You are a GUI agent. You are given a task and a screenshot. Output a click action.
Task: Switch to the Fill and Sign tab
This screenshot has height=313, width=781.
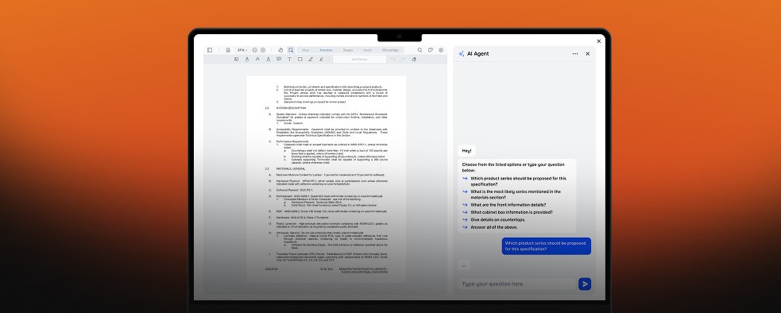391,50
